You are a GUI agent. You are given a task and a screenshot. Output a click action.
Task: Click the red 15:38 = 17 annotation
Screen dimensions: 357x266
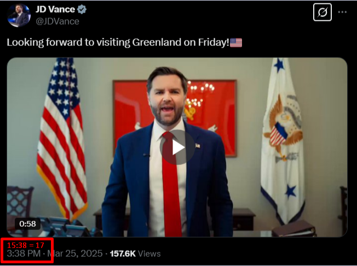point(26,245)
